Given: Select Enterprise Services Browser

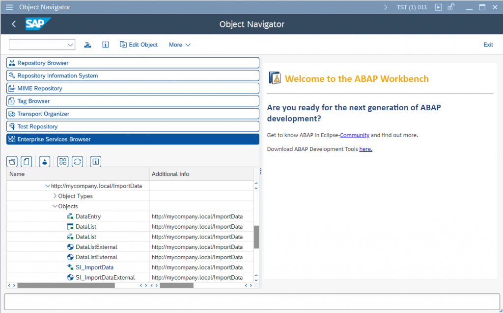Looking at the screenshot, I should pos(133,139).
